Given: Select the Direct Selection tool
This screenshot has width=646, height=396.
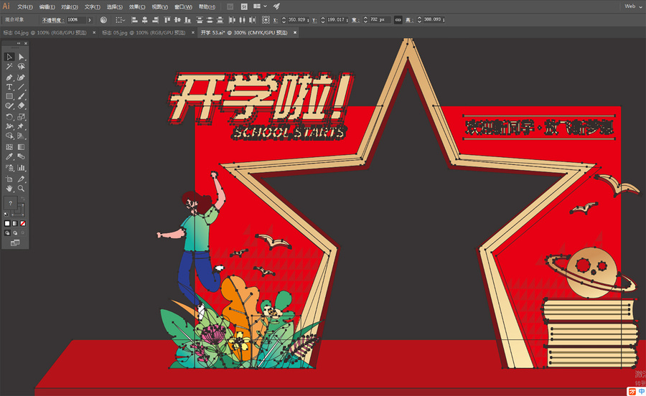Looking at the screenshot, I should click(x=22, y=57).
